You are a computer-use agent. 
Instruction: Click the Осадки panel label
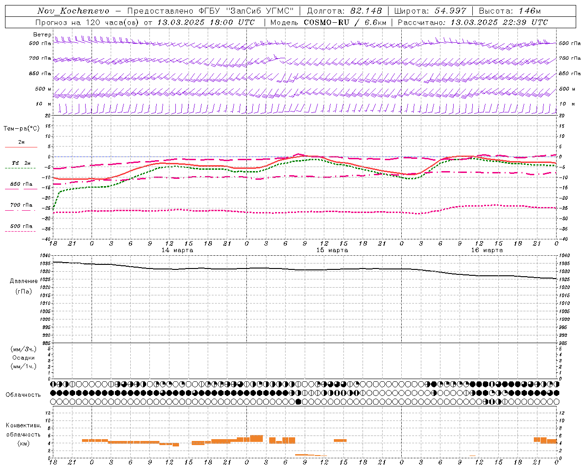click(24, 358)
